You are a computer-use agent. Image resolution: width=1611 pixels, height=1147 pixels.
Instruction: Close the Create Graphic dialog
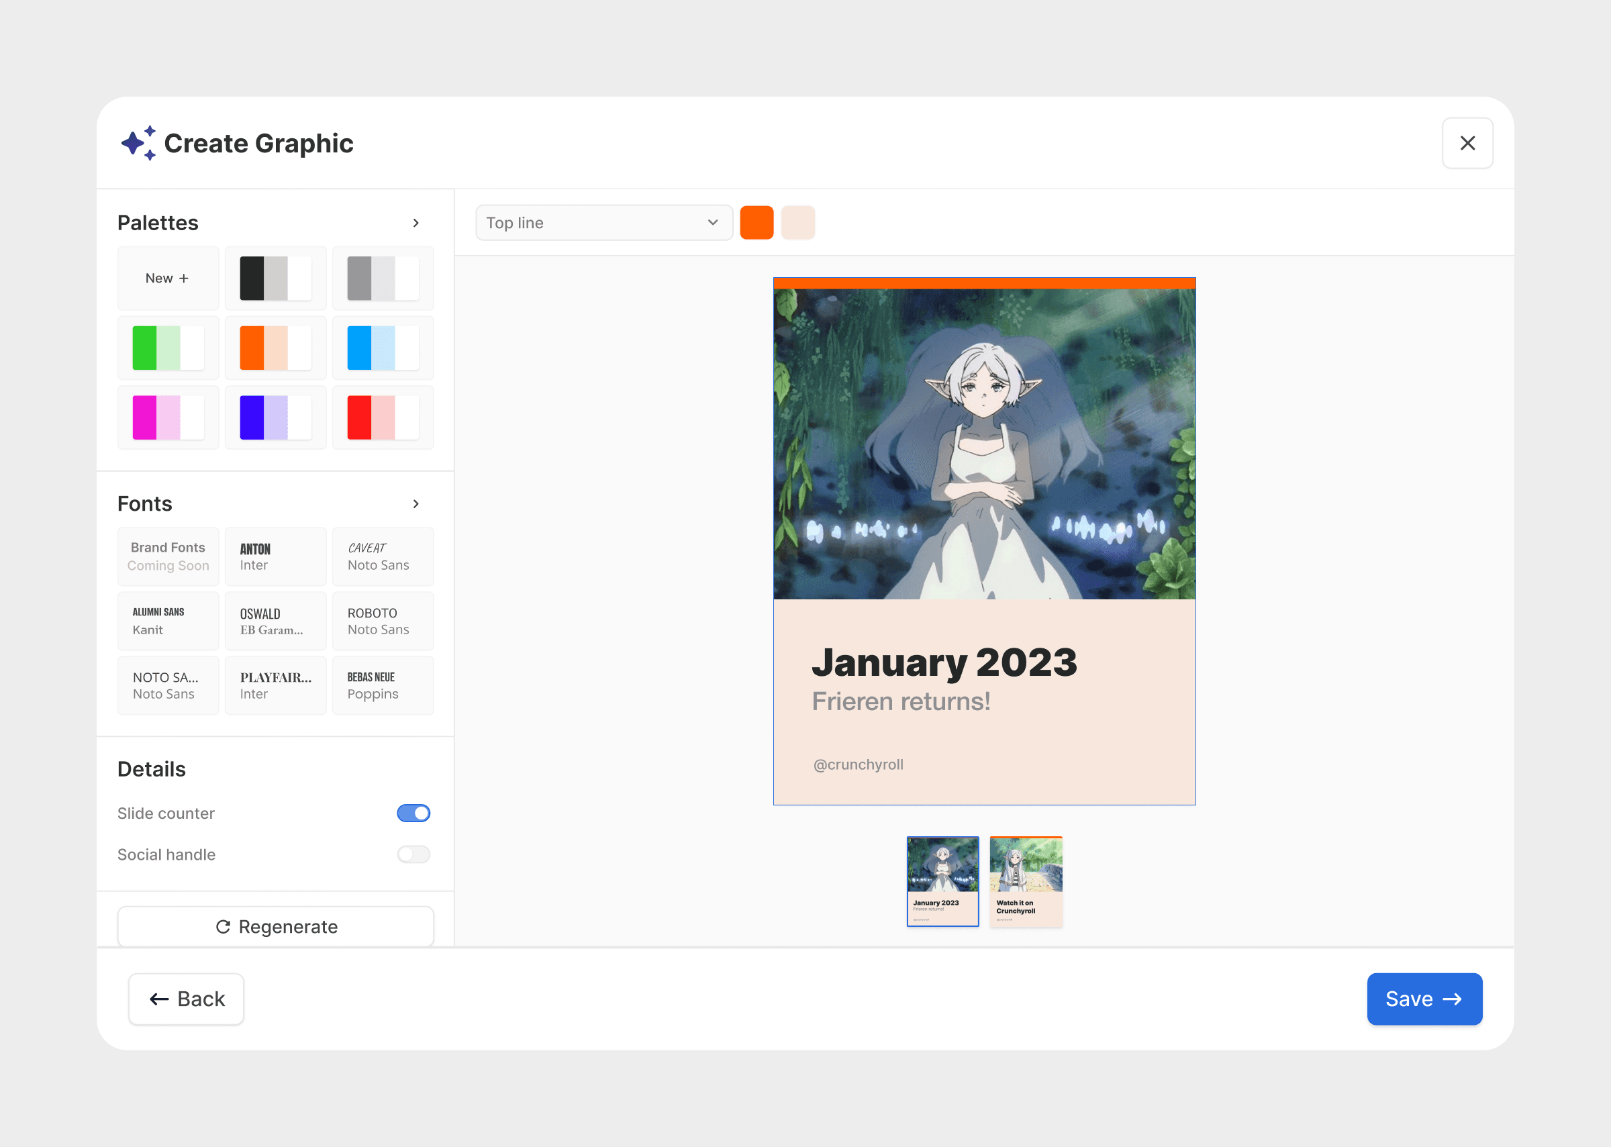click(1467, 144)
